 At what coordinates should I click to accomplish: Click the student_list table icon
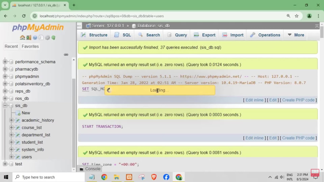18,142
